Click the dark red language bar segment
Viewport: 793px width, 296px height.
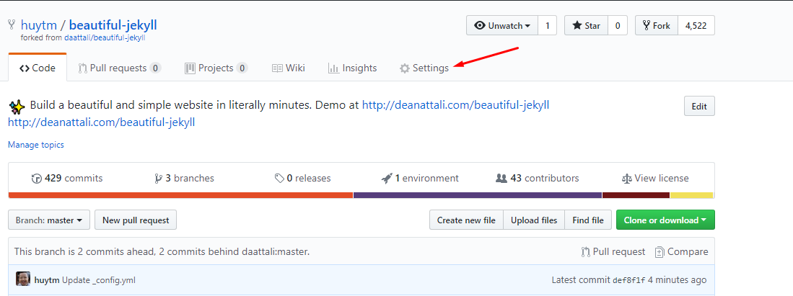[636, 195]
